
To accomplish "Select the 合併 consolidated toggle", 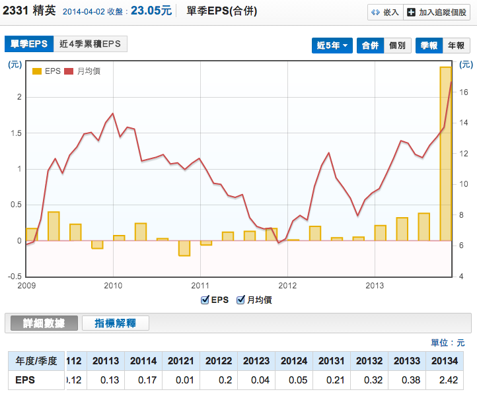I will pyautogui.click(x=369, y=45).
